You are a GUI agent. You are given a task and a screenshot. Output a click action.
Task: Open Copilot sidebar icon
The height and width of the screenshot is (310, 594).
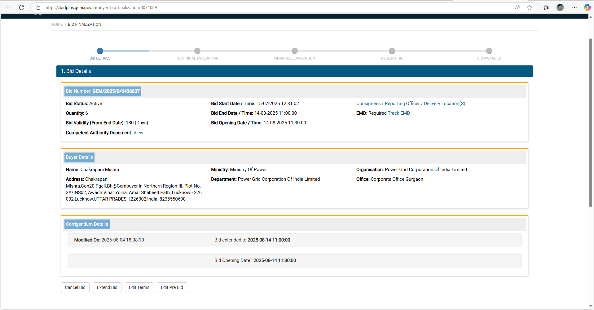(x=587, y=7)
